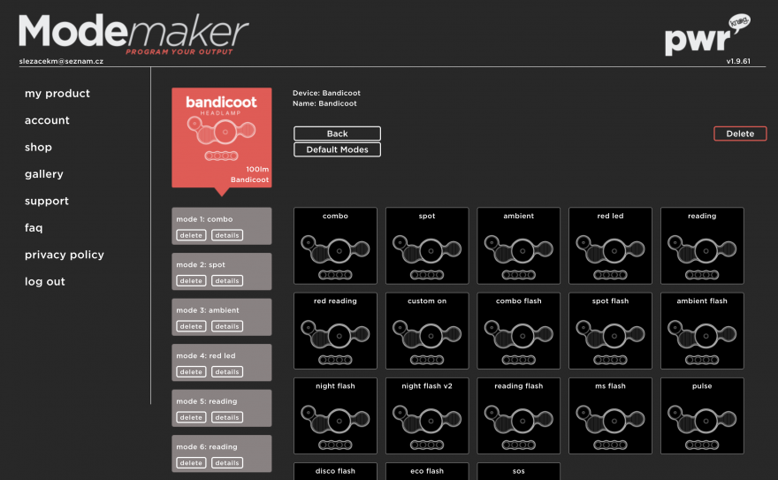Go to the gallery page
The height and width of the screenshot is (480, 778).
pyautogui.click(x=44, y=174)
